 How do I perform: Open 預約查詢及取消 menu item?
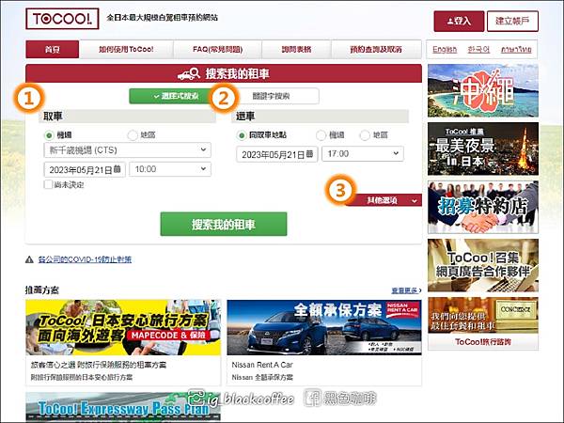click(x=376, y=49)
